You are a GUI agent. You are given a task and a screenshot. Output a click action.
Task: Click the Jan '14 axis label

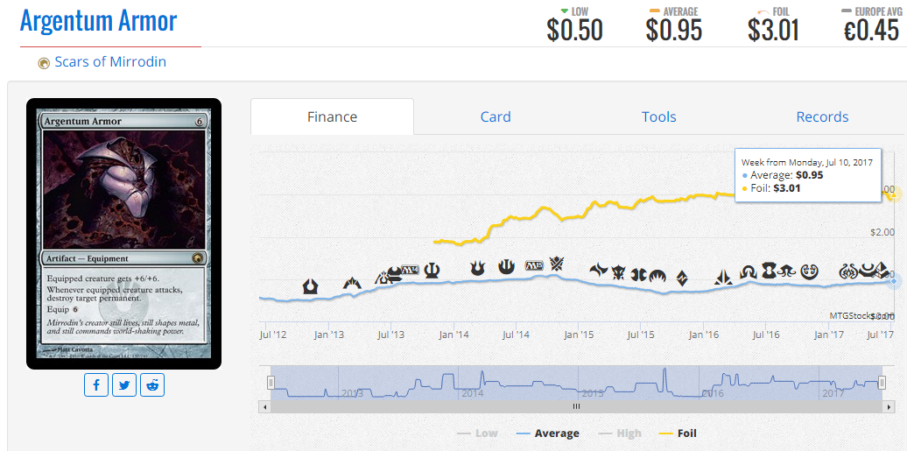click(x=453, y=335)
